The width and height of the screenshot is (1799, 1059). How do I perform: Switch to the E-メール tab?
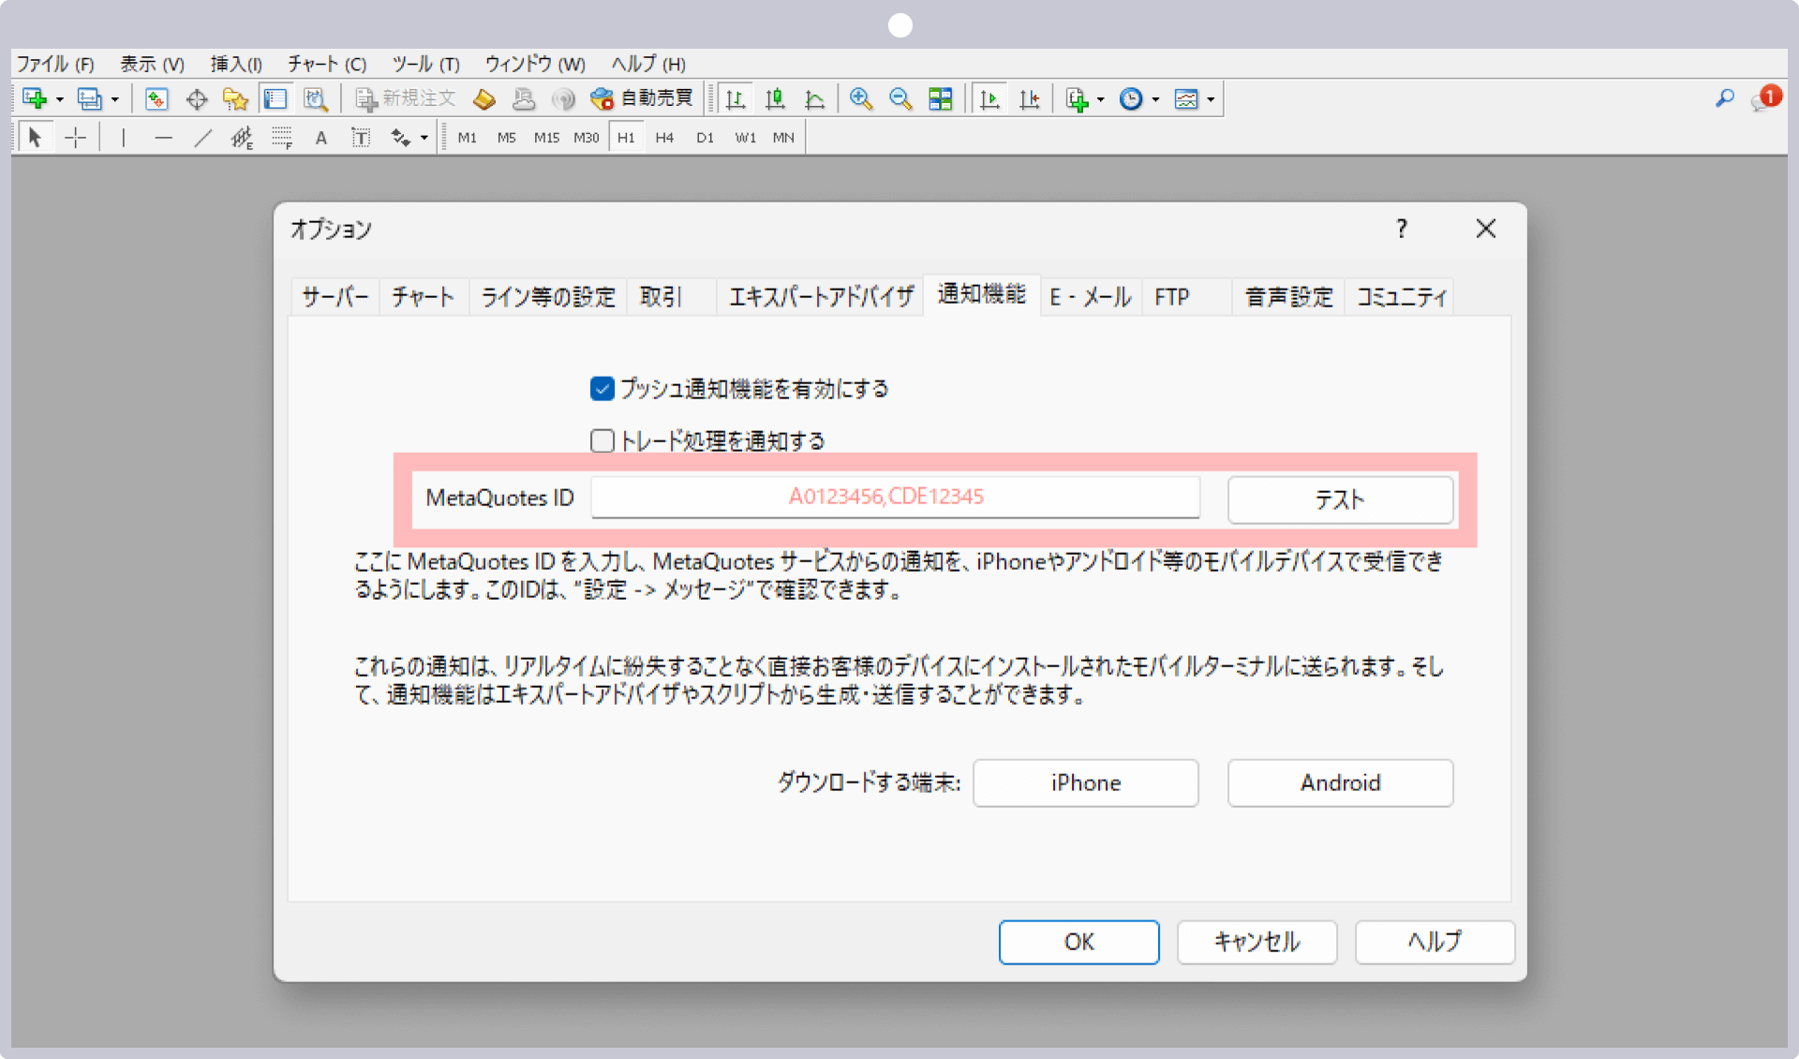coord(1087,295)
